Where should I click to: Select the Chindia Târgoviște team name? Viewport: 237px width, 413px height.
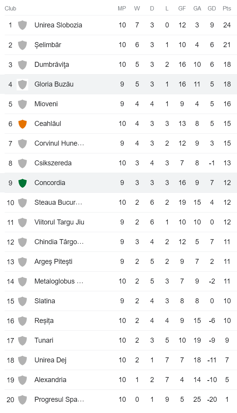[59, 242]
